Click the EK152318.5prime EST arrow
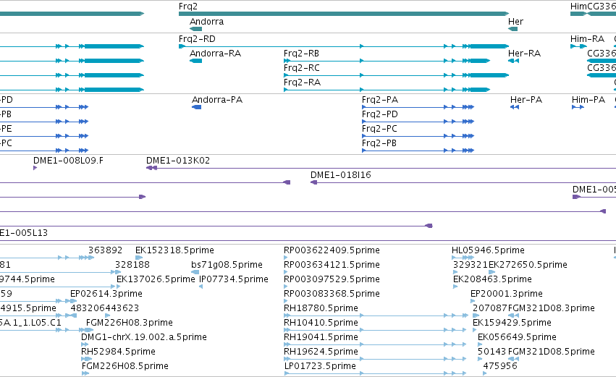Screen dimensions: 616x377 coord(139,258)
